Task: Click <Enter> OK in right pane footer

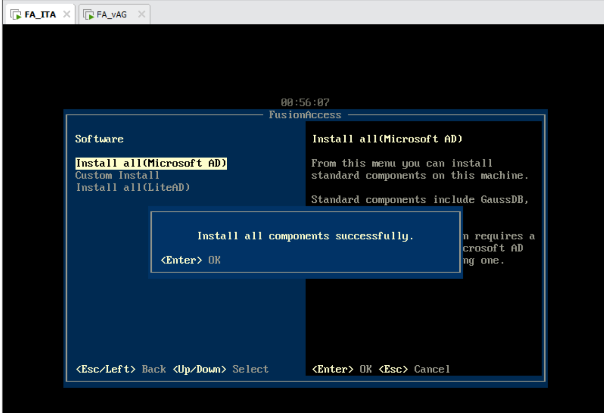Action: pyautogui.click(x=342, y=369)
